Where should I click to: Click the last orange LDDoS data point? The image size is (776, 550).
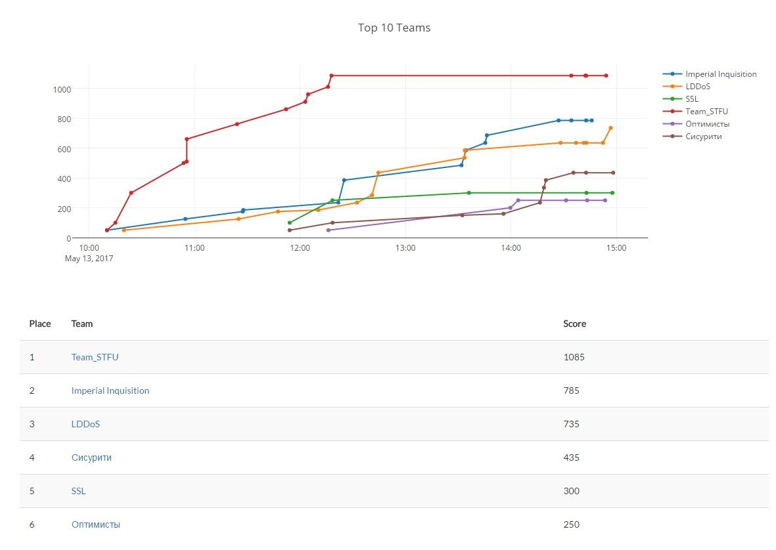click(610, 128)
